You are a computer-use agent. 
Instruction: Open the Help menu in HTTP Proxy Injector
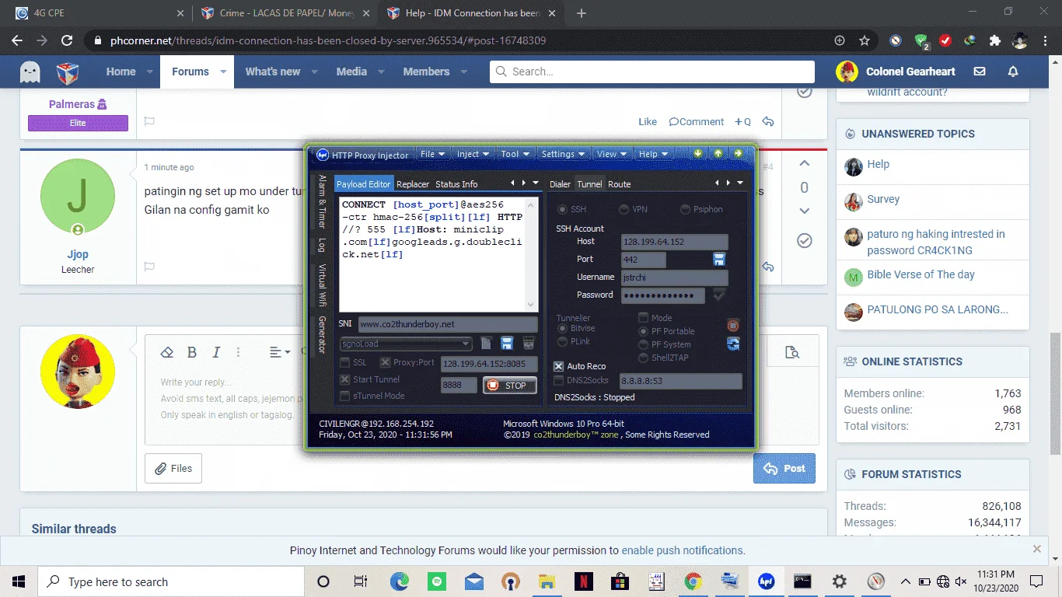pyautogui.click(x=653, y=154)
